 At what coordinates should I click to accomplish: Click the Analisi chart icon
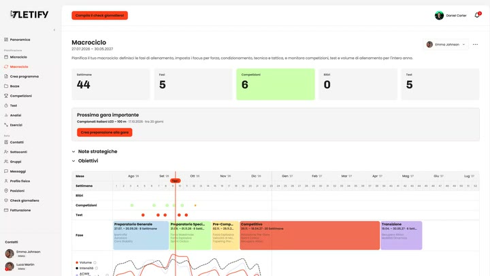tap(6, 115)
